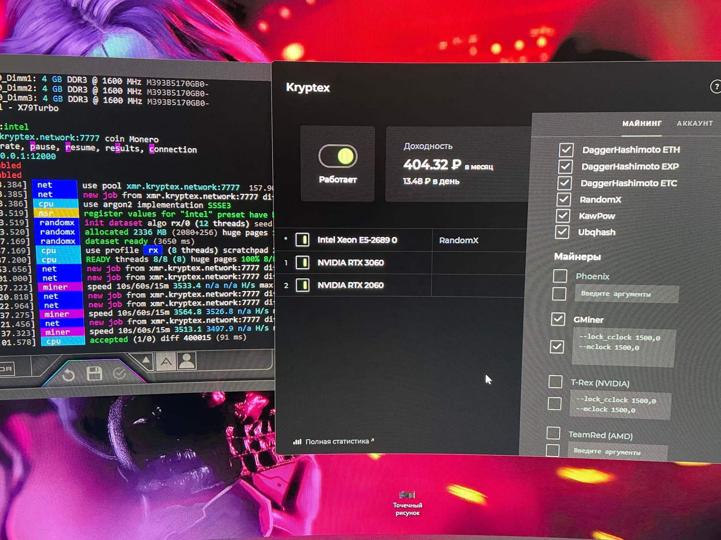Click the Kryptex window title
The image size is (721, 540).
click(x=308, y=88)
